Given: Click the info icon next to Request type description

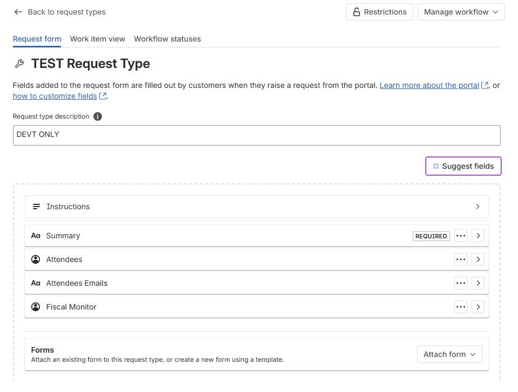Looking at the screenshot, I should tap(98, 116).
